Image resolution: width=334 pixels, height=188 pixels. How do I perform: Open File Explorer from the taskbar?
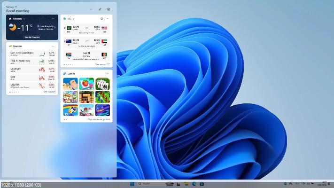pyautogui.click(x=186, y=184)
